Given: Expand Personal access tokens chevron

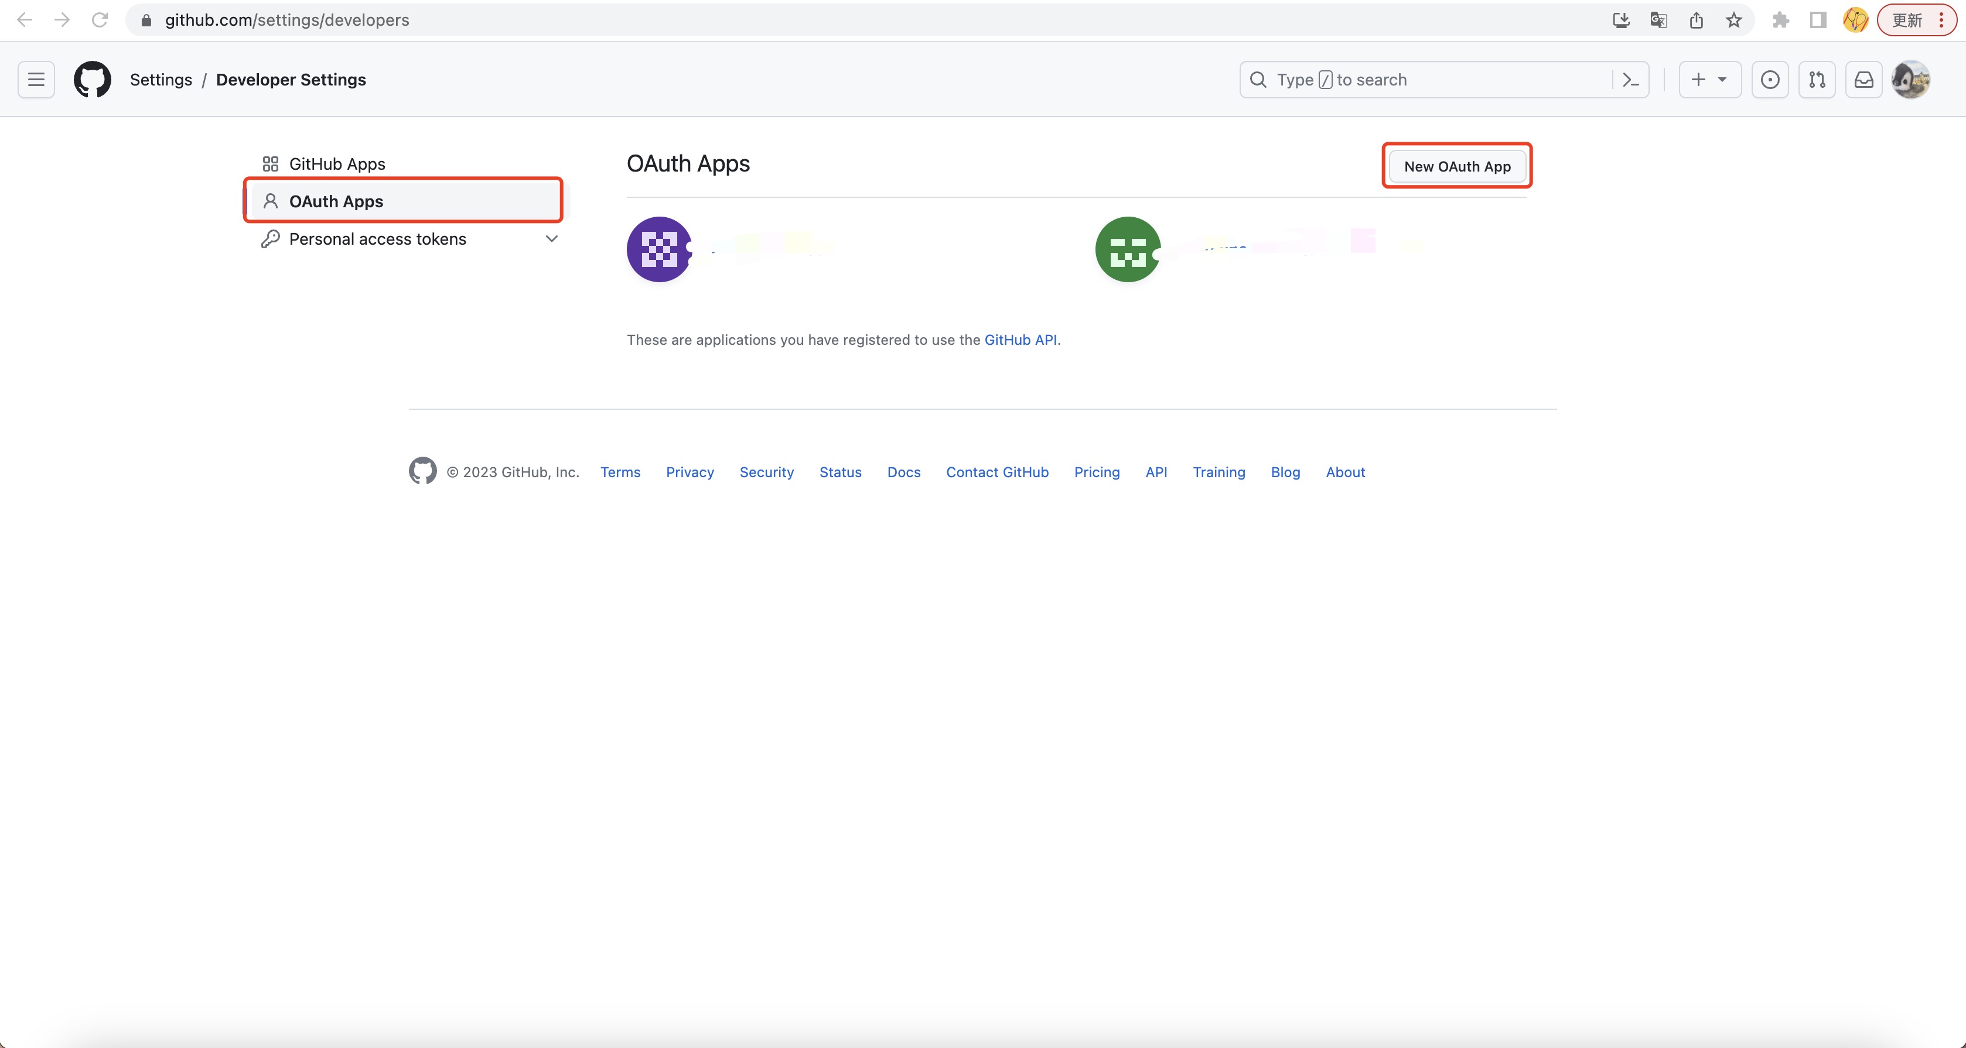Looking at the screenshot, I should [551, 239].
